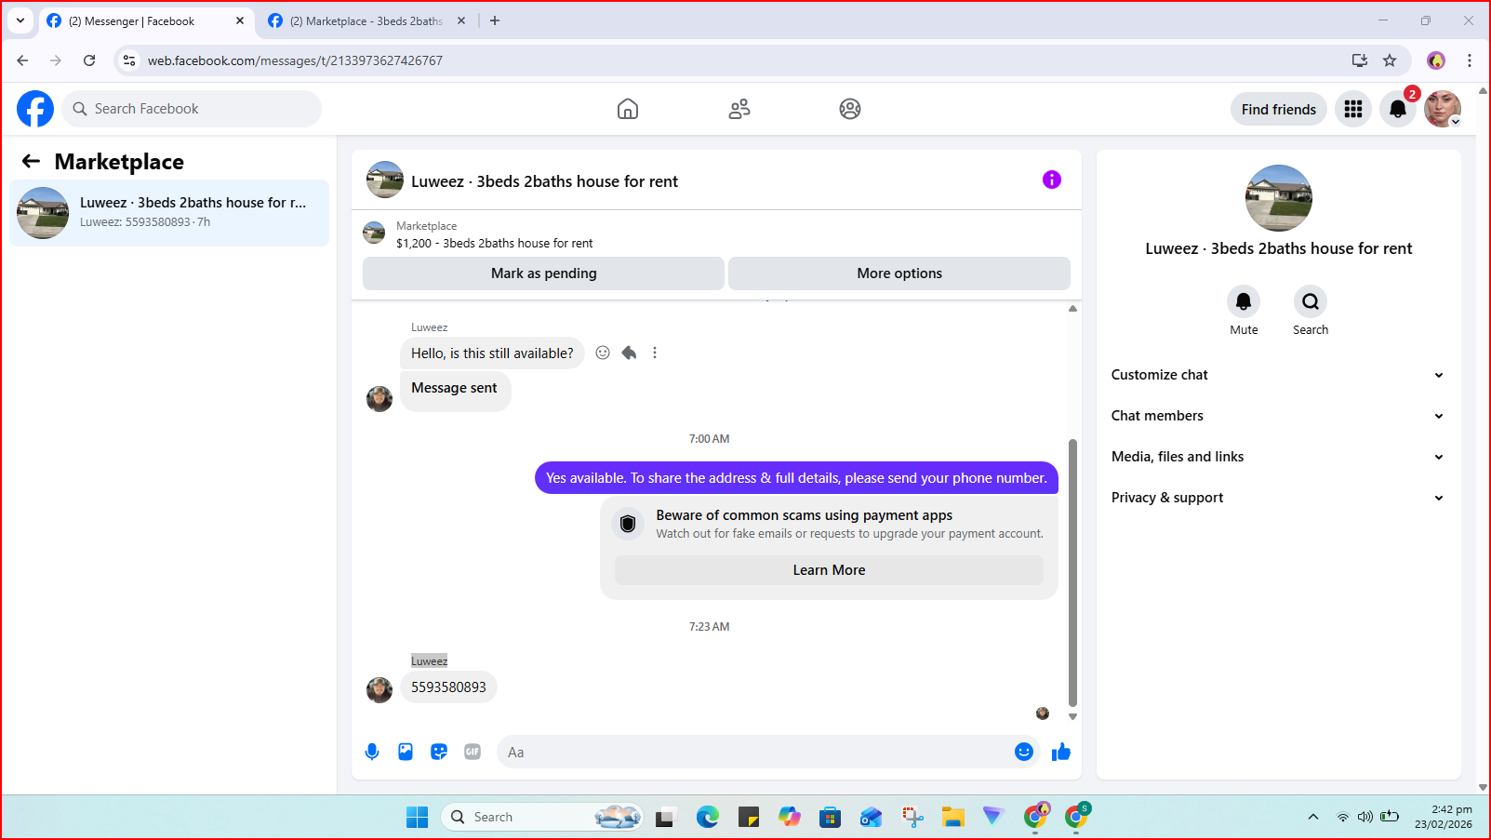Click the Marketplace back arrow
Viewport: 1491px width, 840px height.
click(x=31, y=161)
